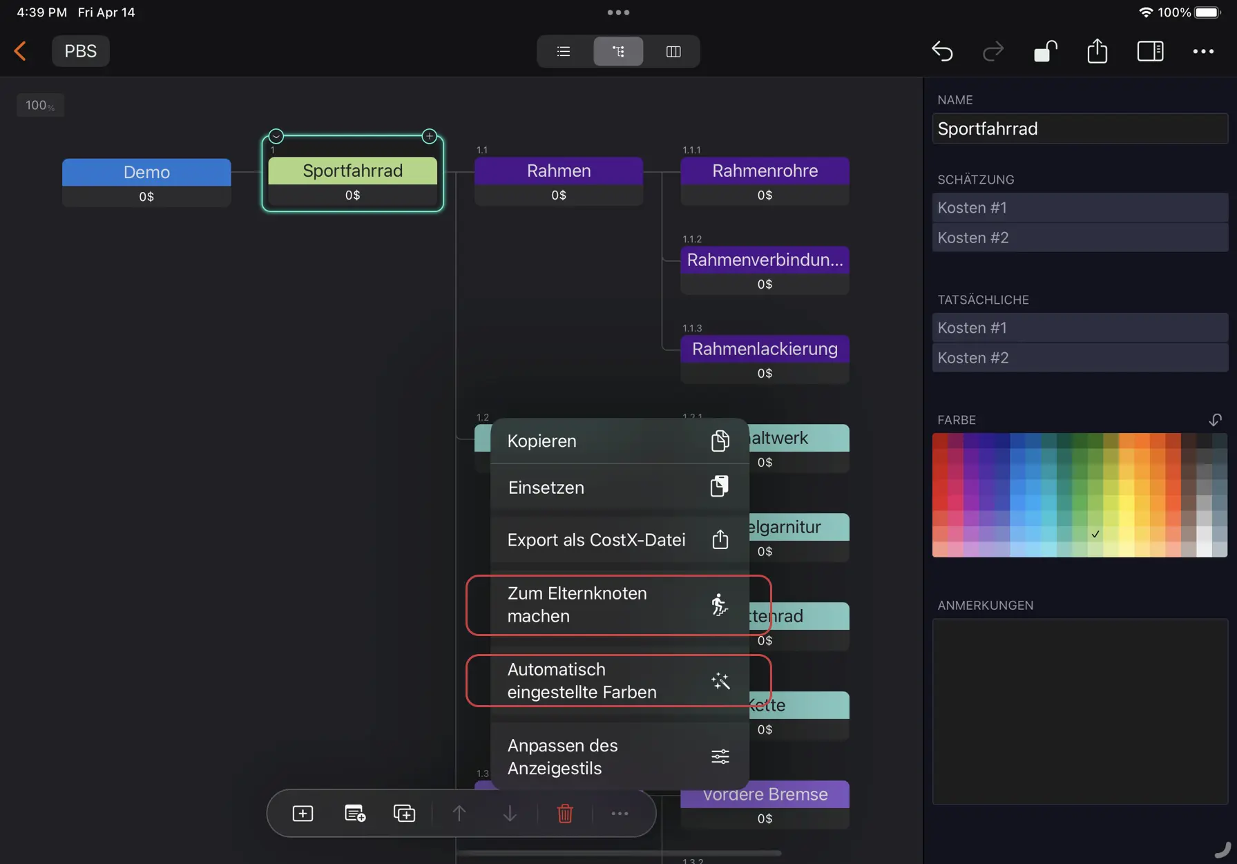This screenshot has width=1237, height=864.
Task: Collapse the Sportfahrrad node with chevron
Action: [276, 136]
